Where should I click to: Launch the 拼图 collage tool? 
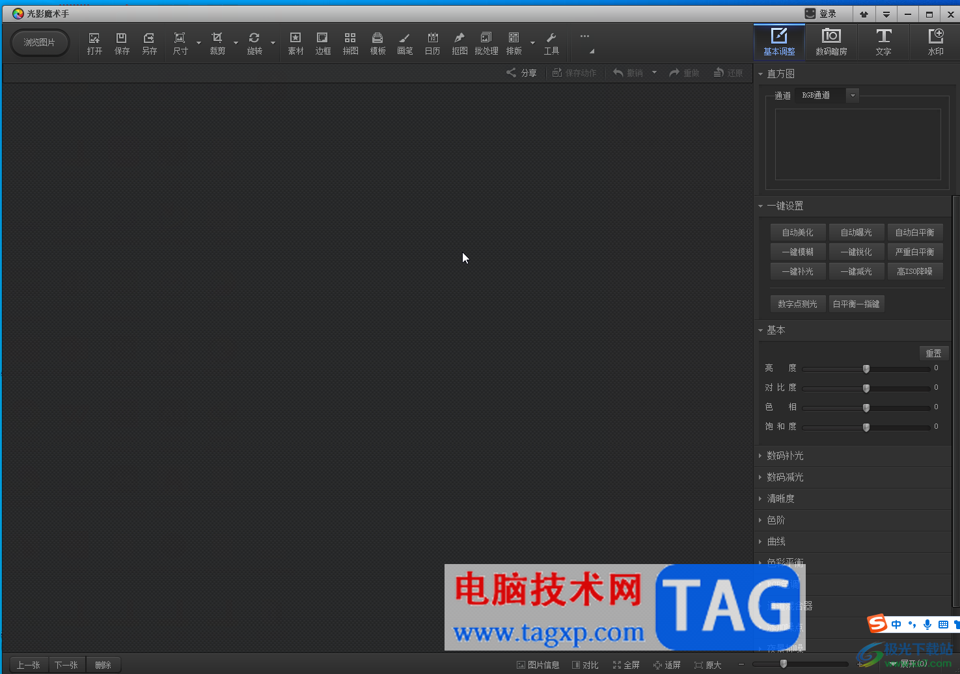(x=350, y=44)
